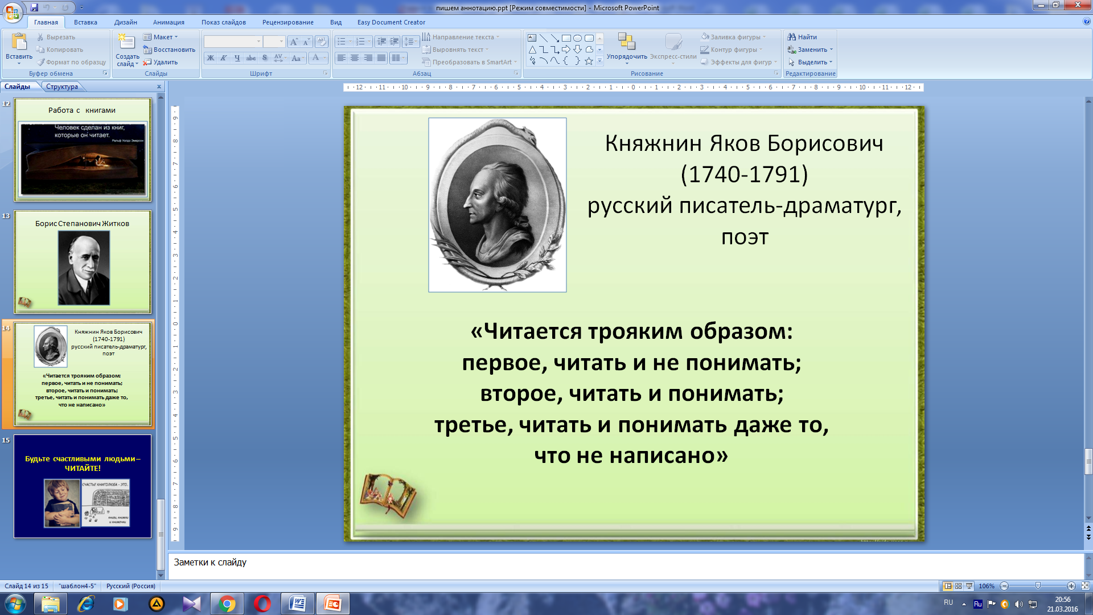Open Google Chrome from the taskbar

[227, 604]
